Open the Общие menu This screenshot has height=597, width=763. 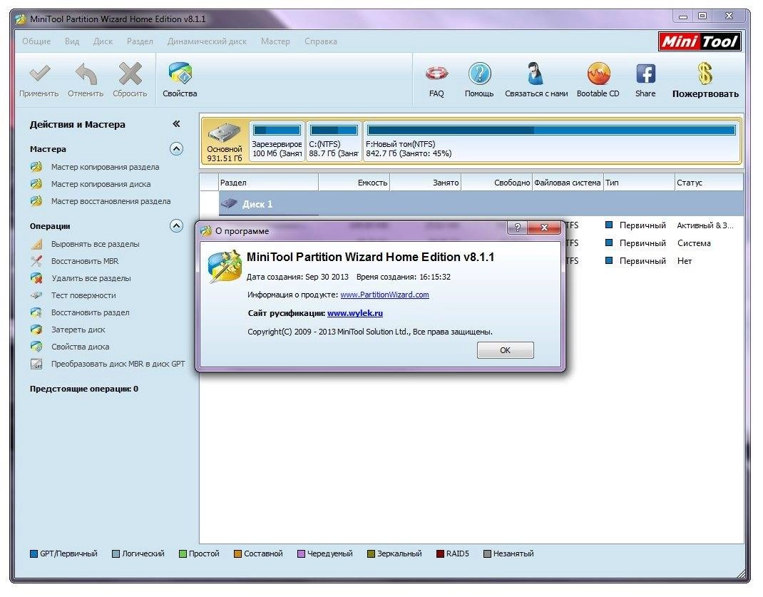[x=36, y=41]
